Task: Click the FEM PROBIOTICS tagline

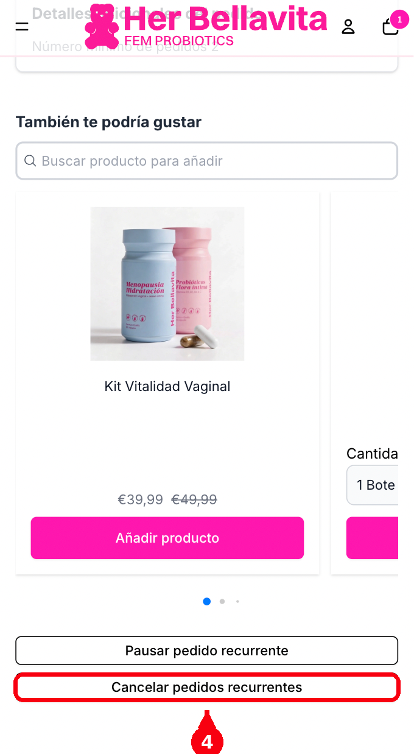Action: 179,41
